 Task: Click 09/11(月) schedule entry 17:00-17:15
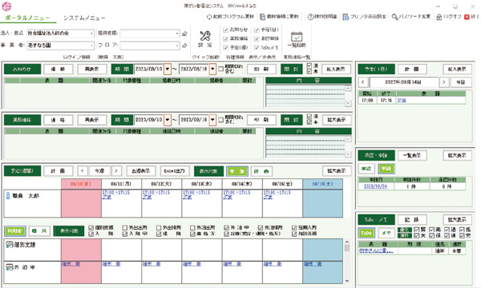pos(115,193)
